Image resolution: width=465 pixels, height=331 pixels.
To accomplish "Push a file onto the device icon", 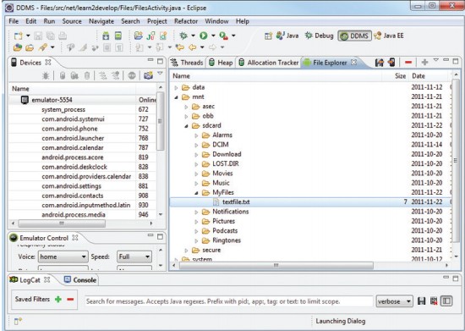I will tap(391, 63).
